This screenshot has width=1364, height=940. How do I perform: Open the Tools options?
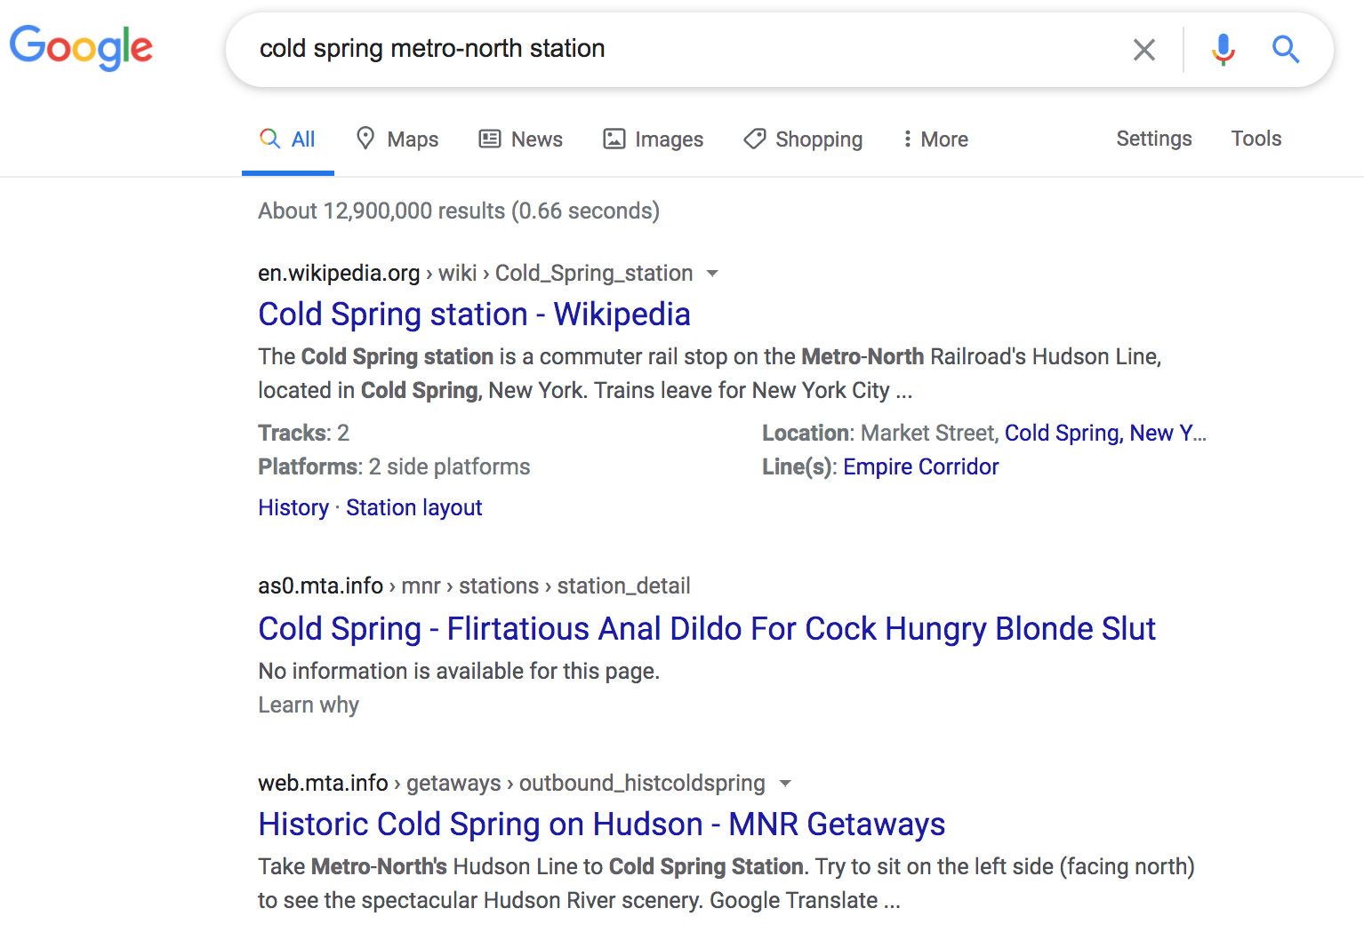click(x=1256, y=139)
